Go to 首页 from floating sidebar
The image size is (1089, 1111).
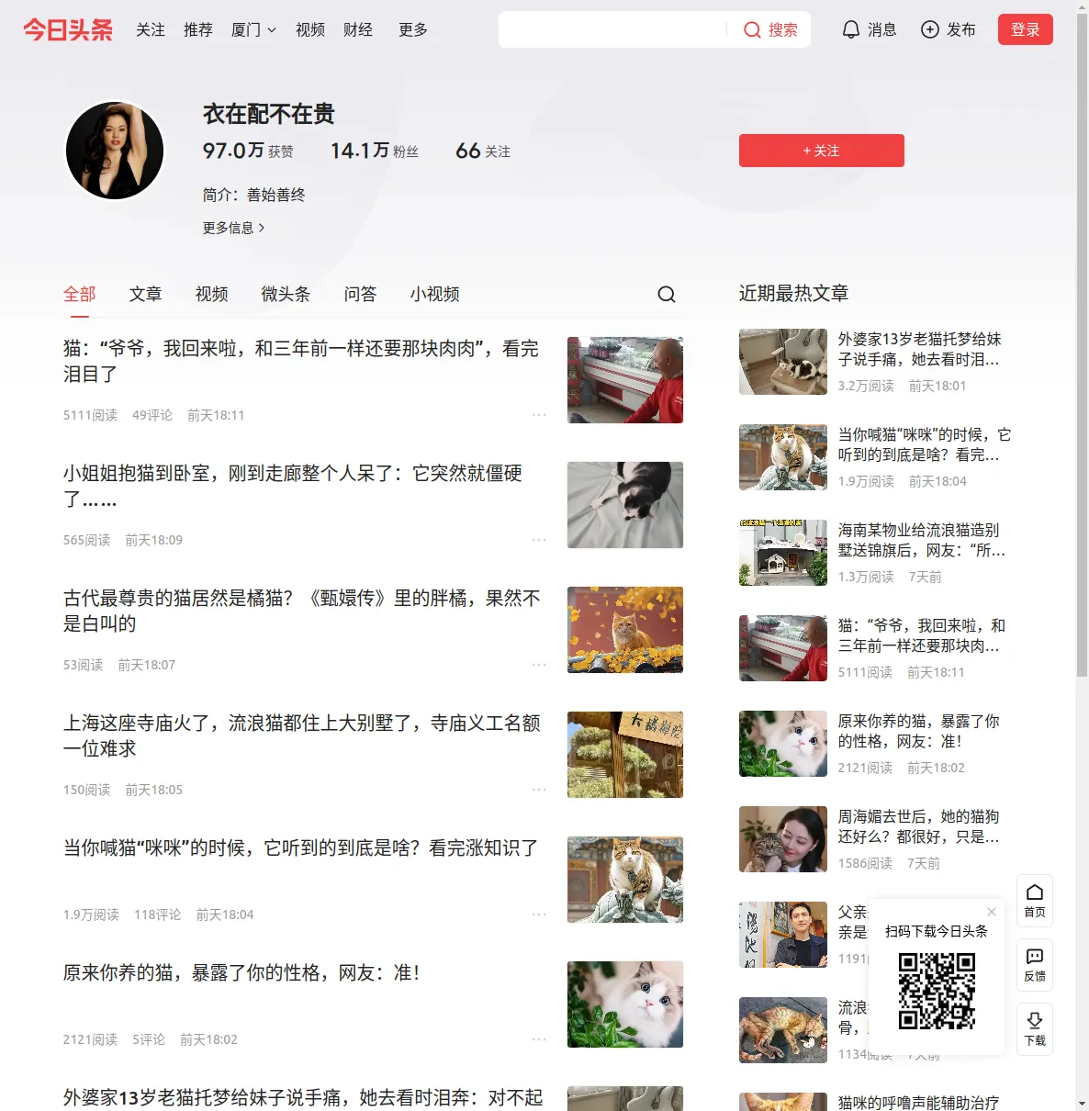1035,901
